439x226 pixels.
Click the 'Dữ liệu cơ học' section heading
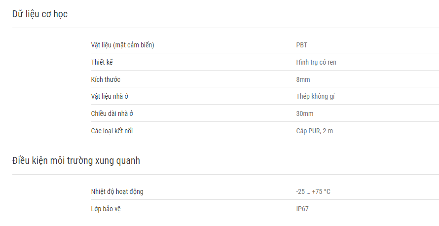tap(40, 14)
